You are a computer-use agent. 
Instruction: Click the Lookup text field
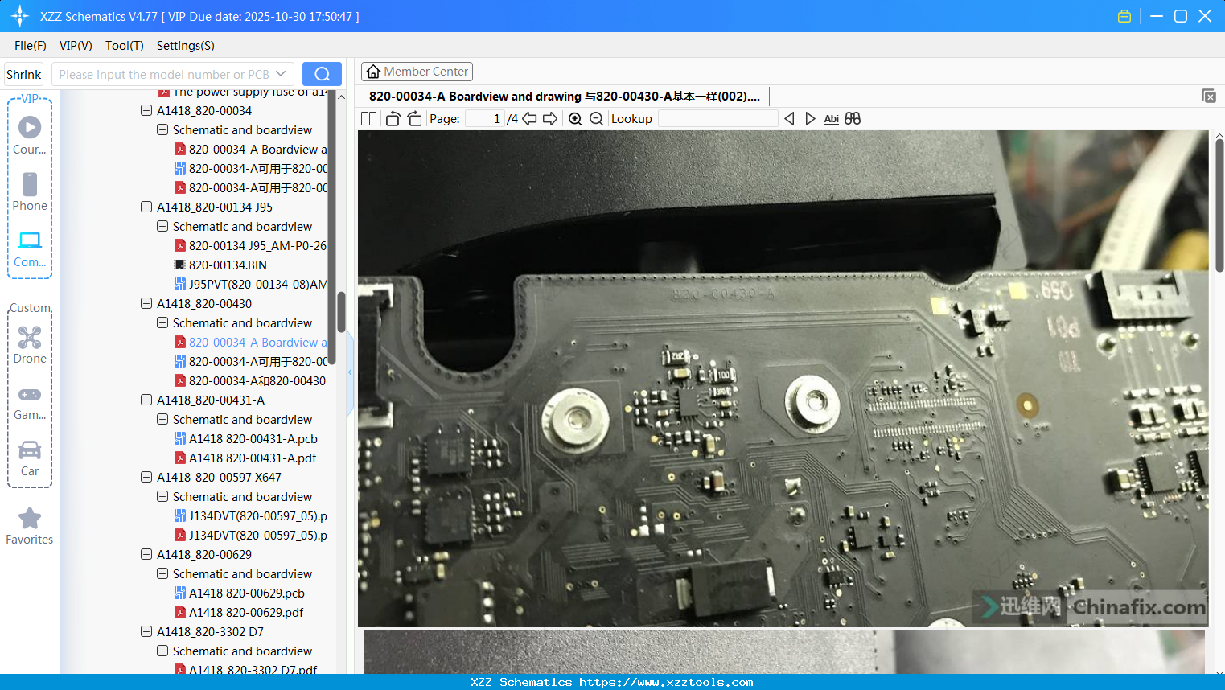[x=718, y=119]
